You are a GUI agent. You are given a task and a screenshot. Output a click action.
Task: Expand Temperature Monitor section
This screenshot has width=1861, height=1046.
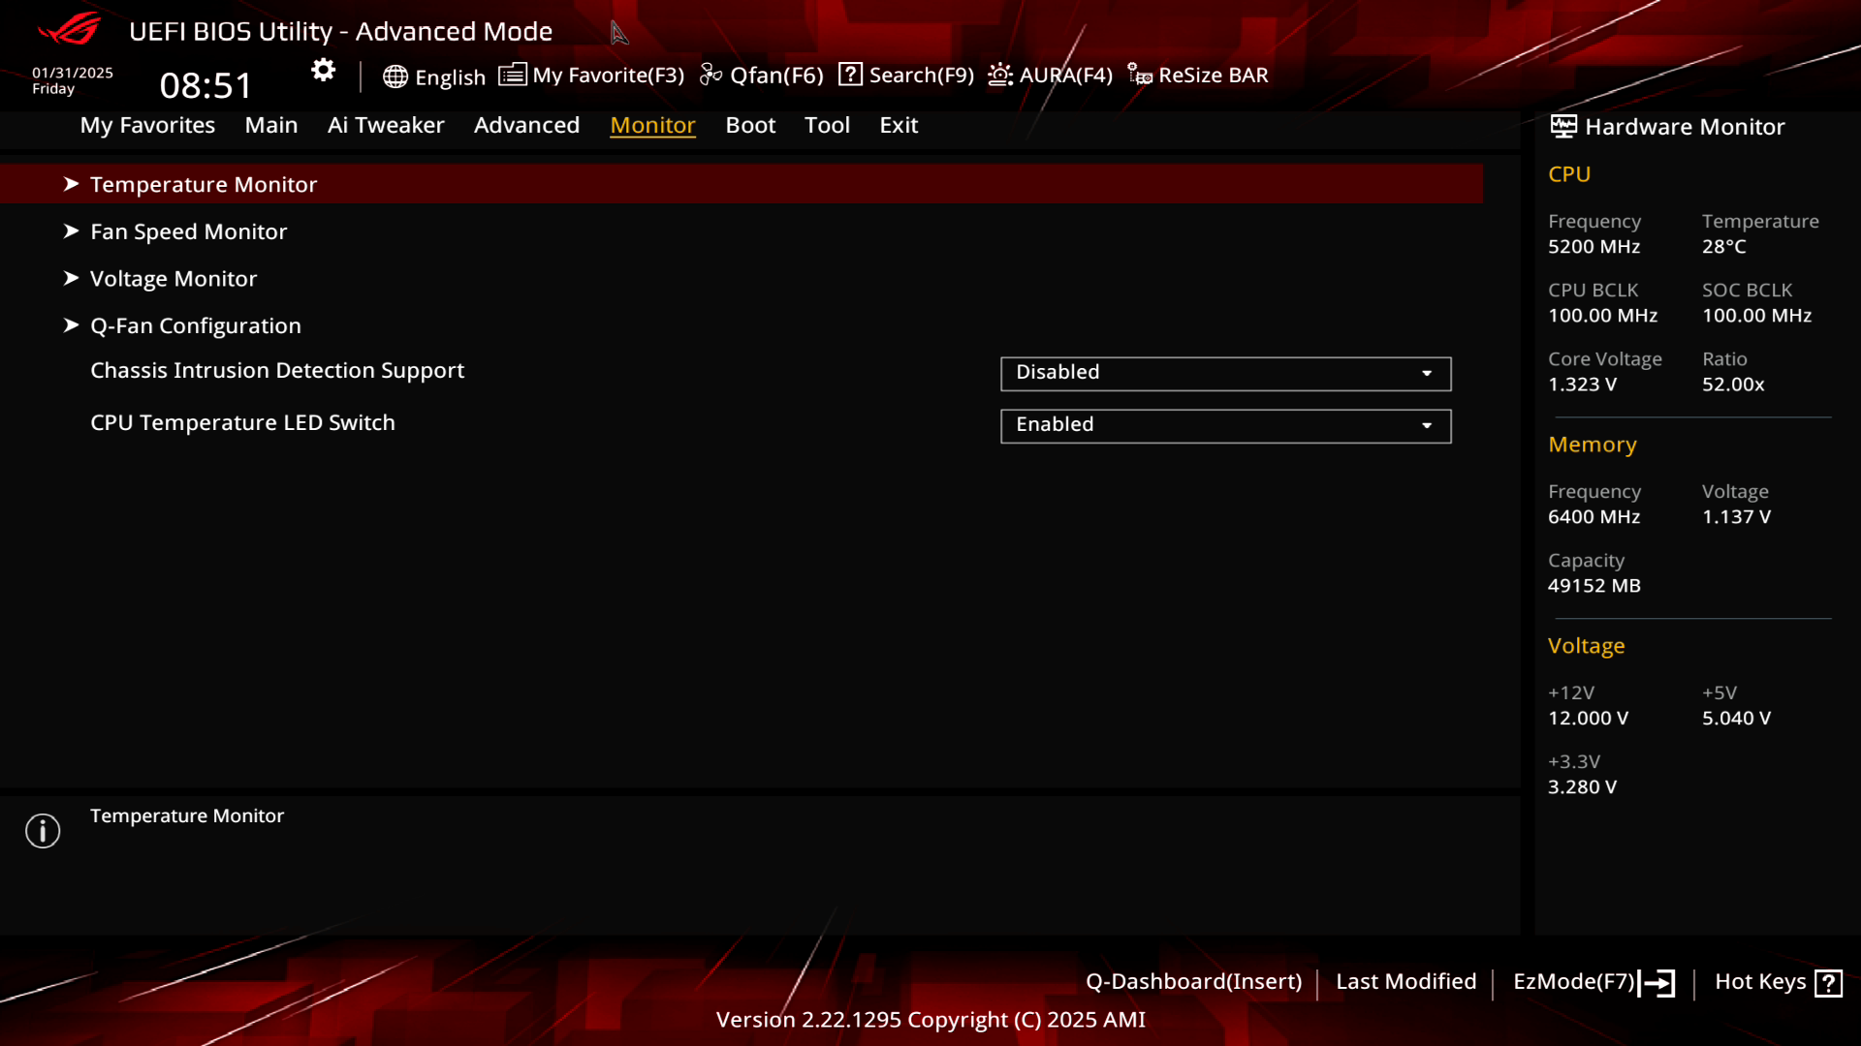point(204,184)
